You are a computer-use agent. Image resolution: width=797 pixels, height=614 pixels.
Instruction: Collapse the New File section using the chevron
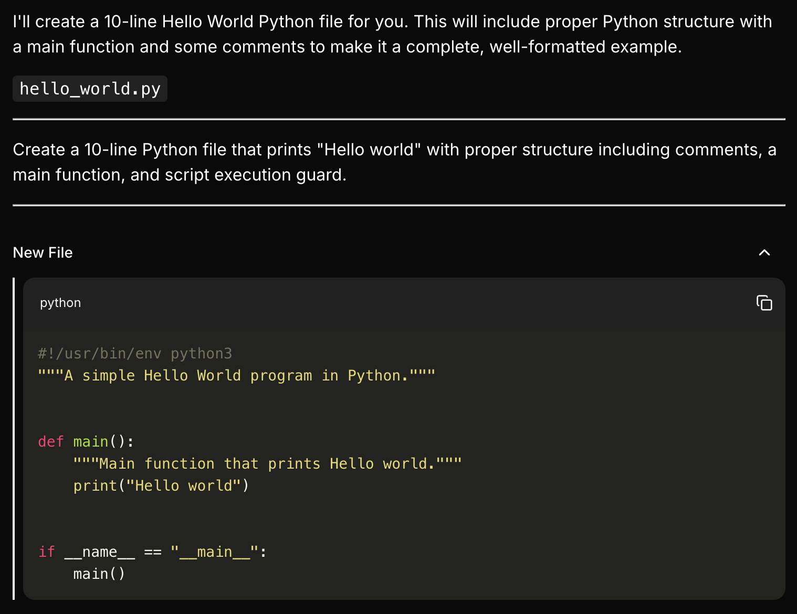764,252
